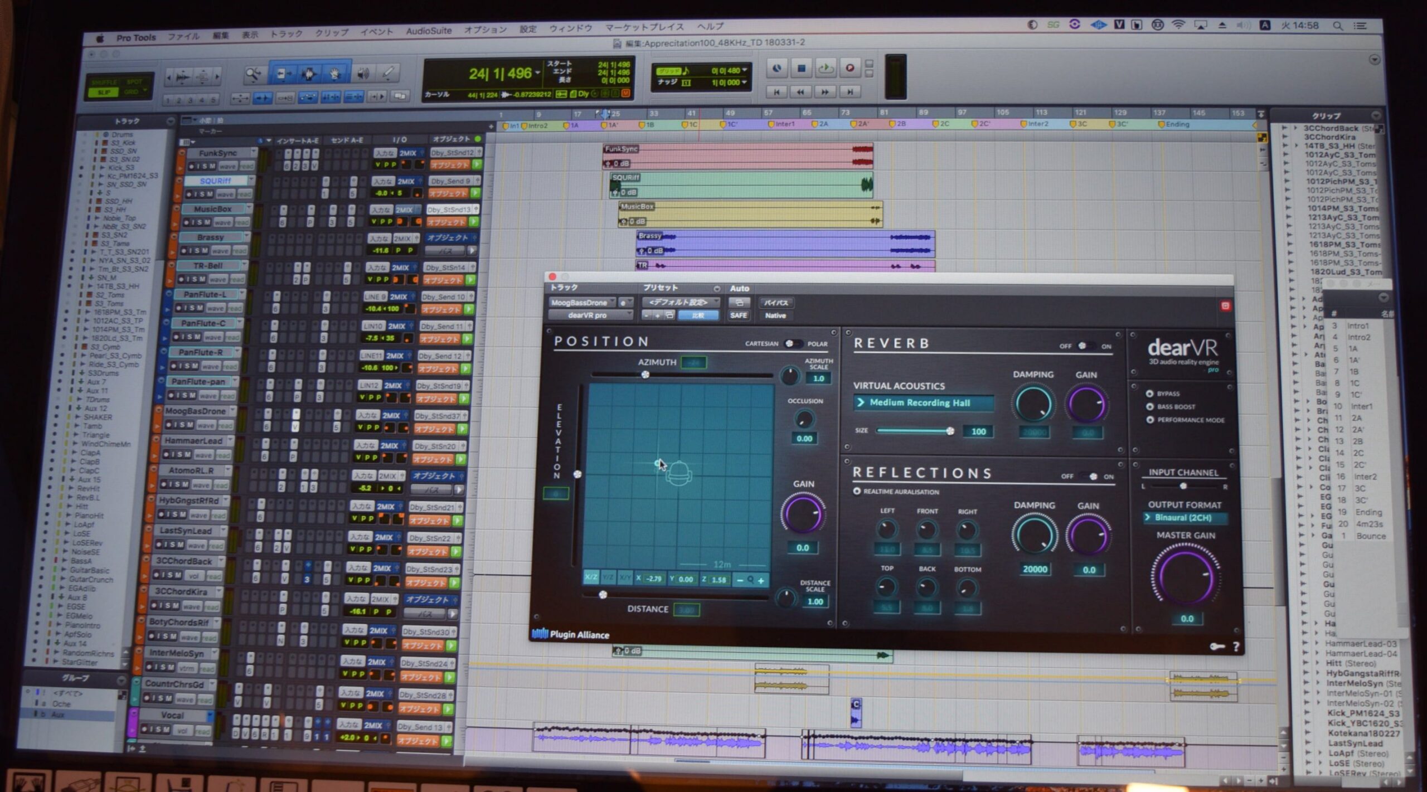
Task: Click the Record enable transport button
Action: tap(850, 68)
